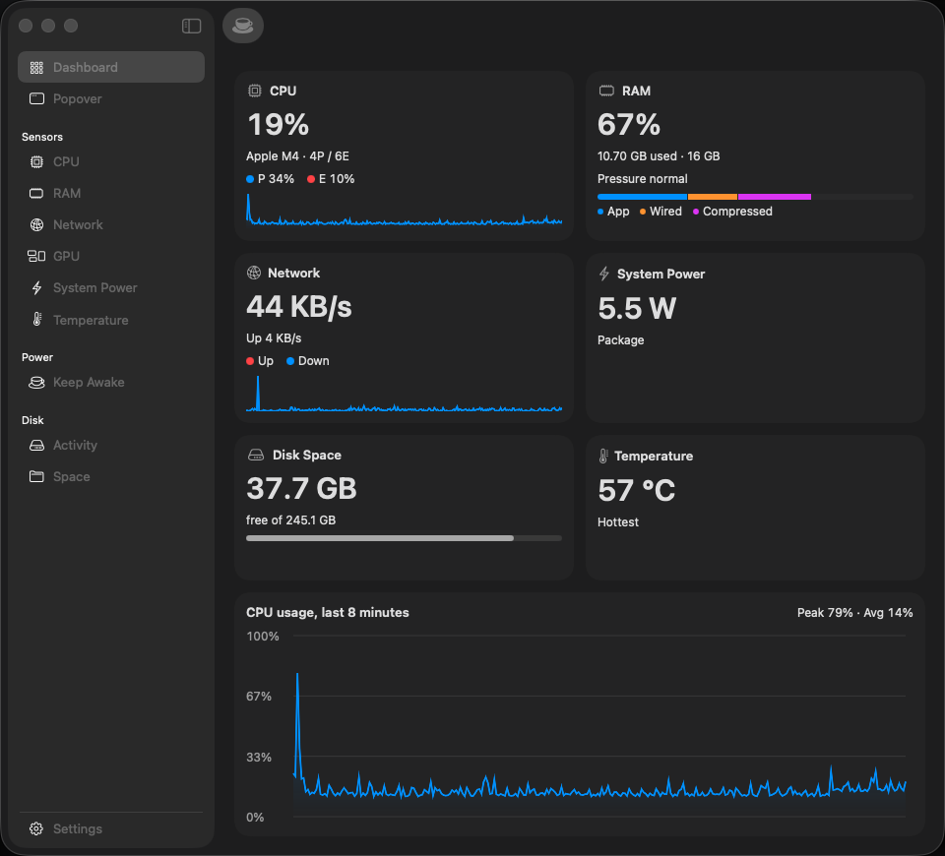The image size is (945, 856).
Task: Click the RAM card title text
Action: pos(637,91)
